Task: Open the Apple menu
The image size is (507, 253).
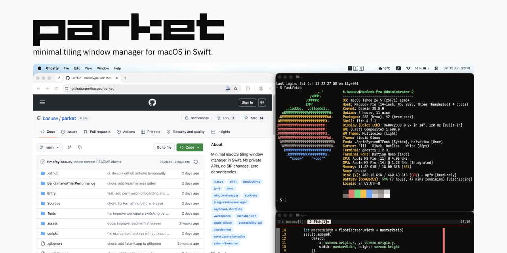Action: [x=39, y=68]
